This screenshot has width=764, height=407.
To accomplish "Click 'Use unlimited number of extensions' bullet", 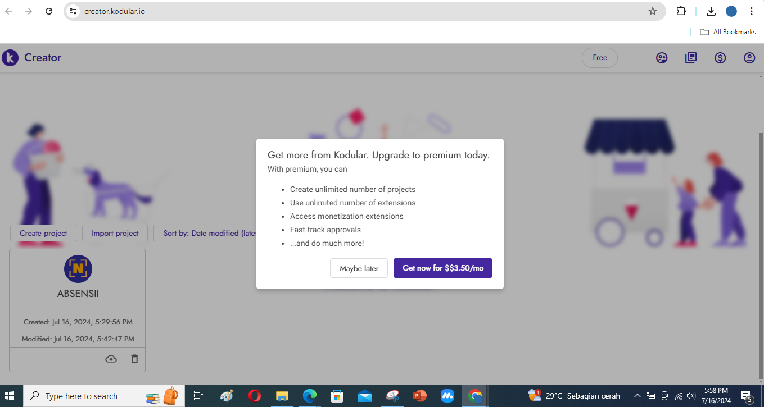I will tap(352, 203).
